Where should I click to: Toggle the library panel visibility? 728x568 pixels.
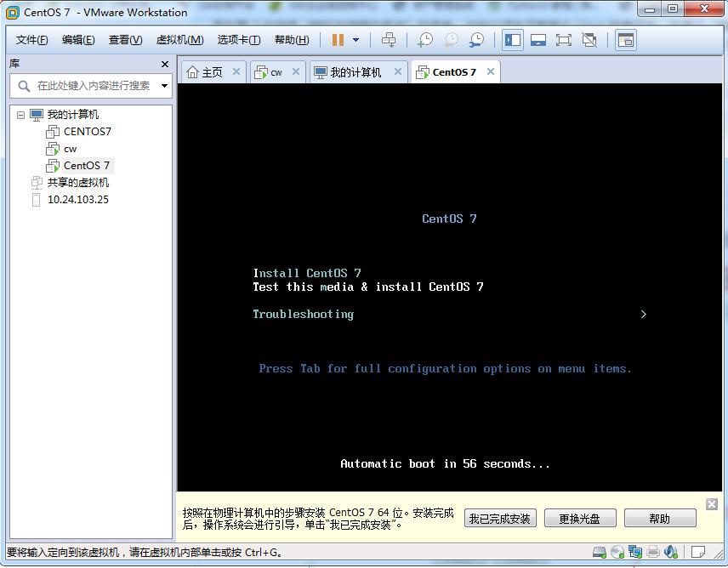(x=511, y=39)
